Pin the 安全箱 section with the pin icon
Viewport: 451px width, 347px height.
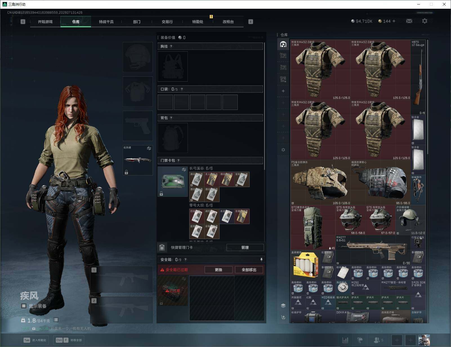261,259
